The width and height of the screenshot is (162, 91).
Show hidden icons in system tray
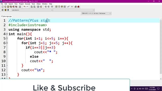click(x=132, y=89)
